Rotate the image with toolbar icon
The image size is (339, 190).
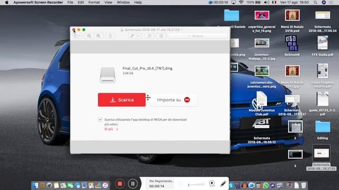point(149,36)
